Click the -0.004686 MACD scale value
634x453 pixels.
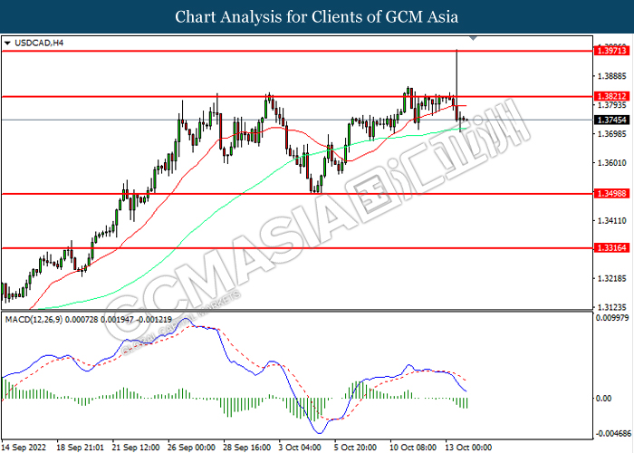click(612, 434)
